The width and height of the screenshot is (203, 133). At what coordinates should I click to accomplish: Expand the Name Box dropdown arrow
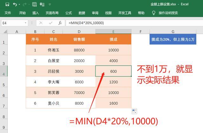pyautogui.click(x=26, y=23)
